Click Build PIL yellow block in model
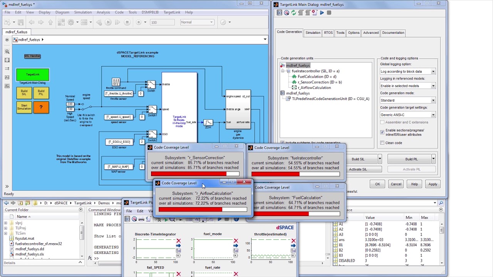 click(41, 93)
